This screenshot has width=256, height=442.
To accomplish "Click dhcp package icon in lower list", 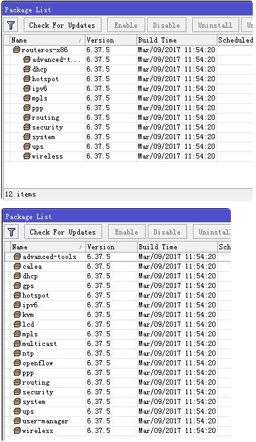I will click(17, 276).
